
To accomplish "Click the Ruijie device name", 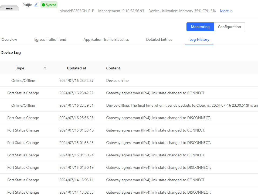I will pos(27,5).
